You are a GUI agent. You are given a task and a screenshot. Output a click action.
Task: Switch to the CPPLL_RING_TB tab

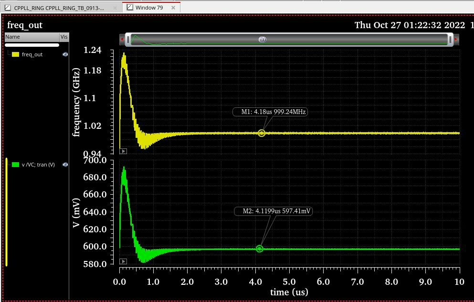tap(59, 8)
